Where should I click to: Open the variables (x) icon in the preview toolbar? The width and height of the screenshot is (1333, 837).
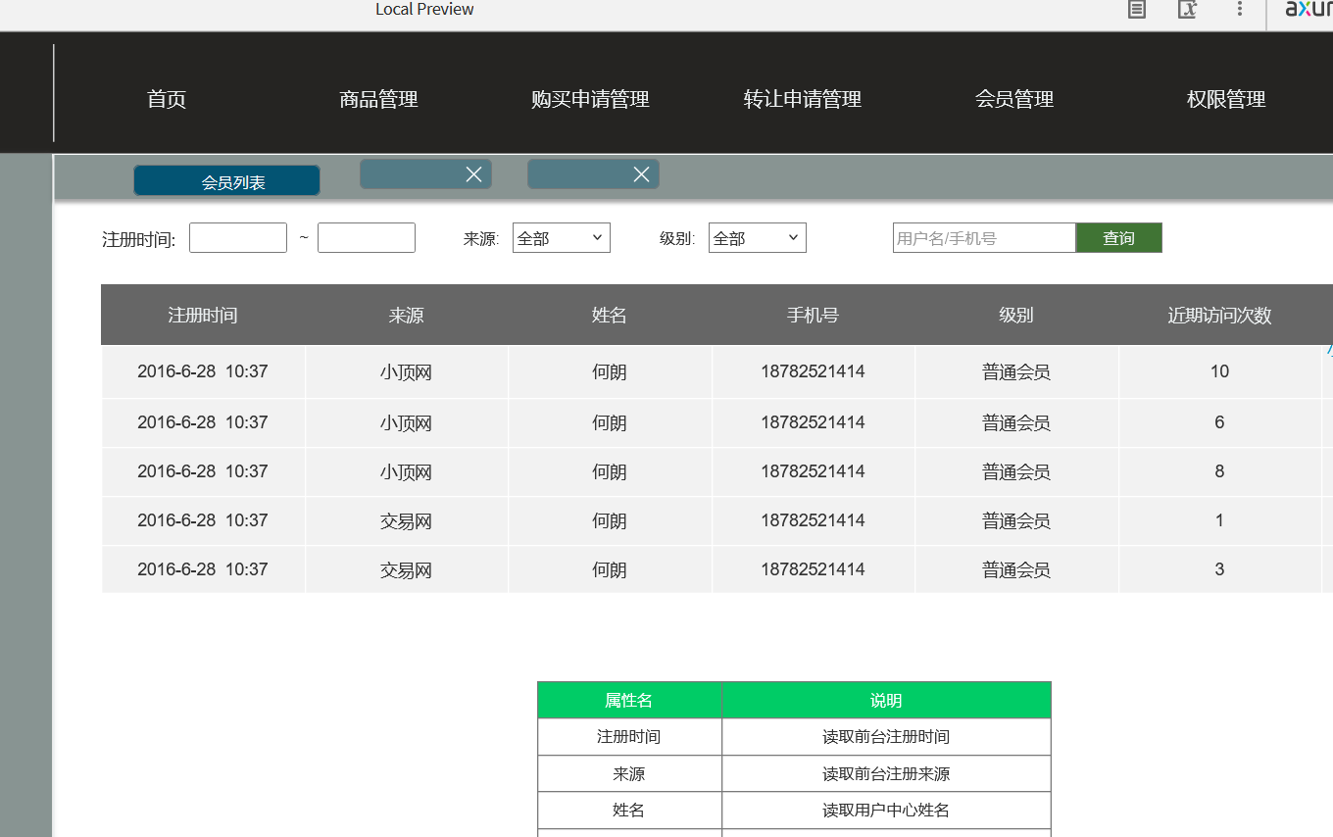[1187, 10]
